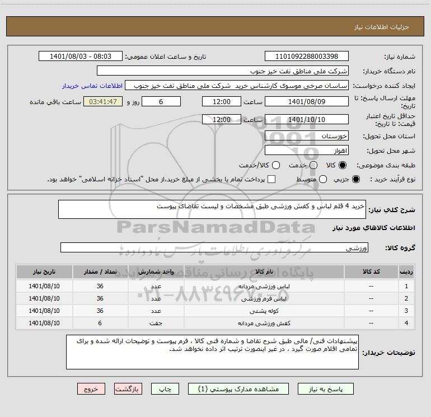431x417 pixels.
Task: Select the کالا radio button
Action: [343, 165]
